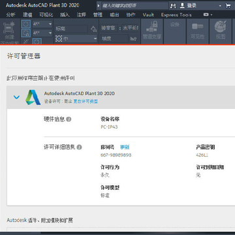Collapse the AutoCAD Plant 3D license chevron
This screenshot has height=235, width=235.
(16, 97)
